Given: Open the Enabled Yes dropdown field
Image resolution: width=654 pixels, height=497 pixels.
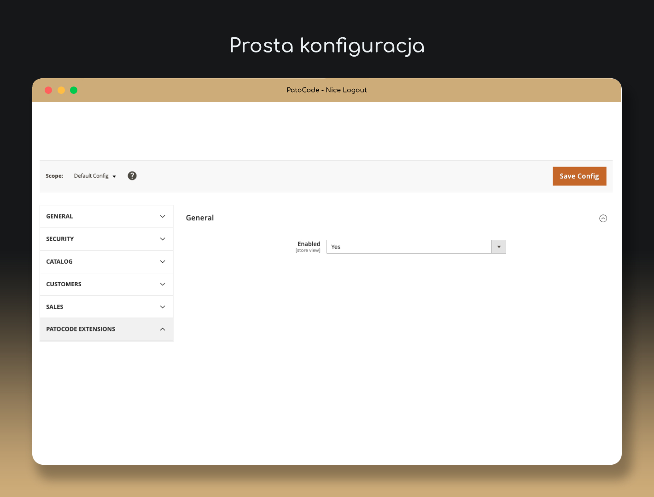Looking at the screenshot, I should pyautogui.click(x=409, y=247).
